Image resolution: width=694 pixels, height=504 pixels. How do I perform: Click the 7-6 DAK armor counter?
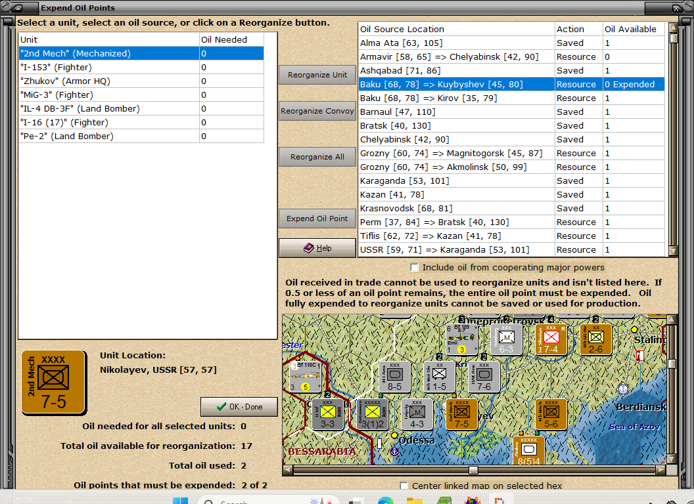click(484, 377)
